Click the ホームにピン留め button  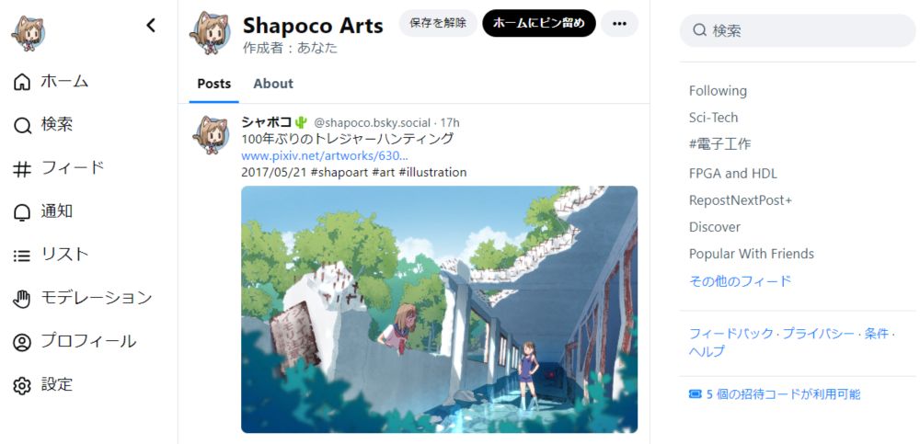[x=538, y=24]
